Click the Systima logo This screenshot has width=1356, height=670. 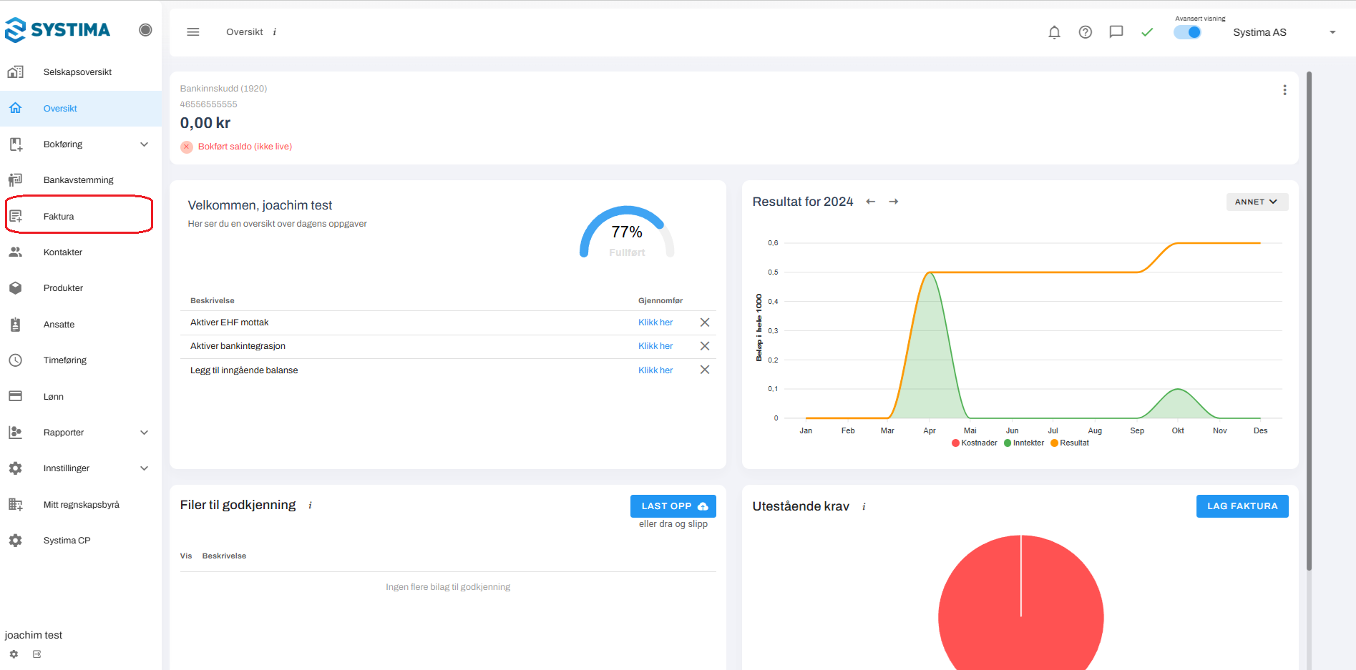[57, 30]
